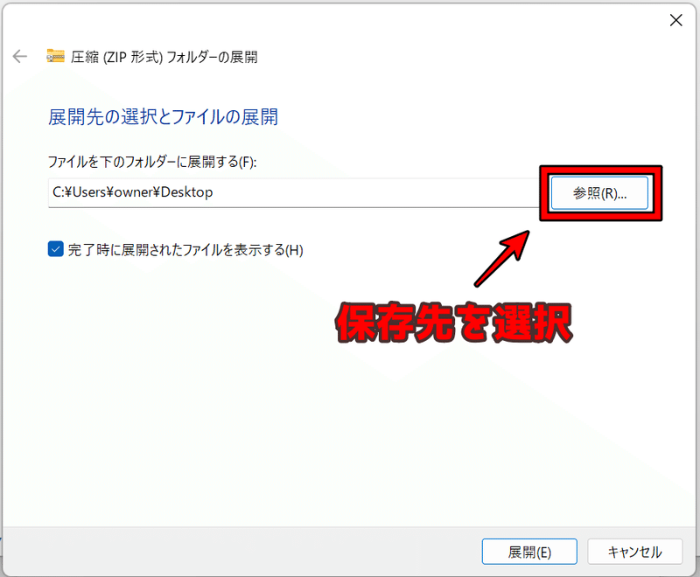
Task: Click the 展開(E) extract button
Action: [529, 552]
